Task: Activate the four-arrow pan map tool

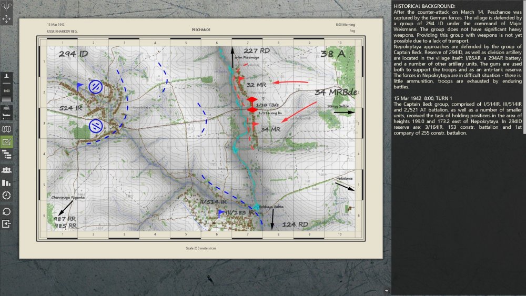Action: click(6, 19)
